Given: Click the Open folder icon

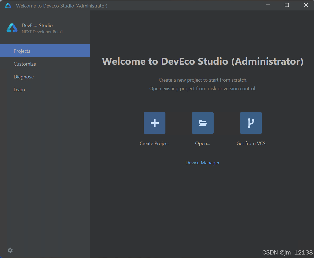Looking at the screenshot, I should (203, 123).
